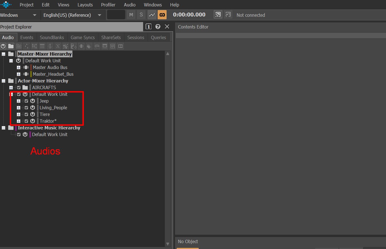Uncheck the Tiere checkbox
The width and height of the screenshot is (386, 249).
click(26, 114)
